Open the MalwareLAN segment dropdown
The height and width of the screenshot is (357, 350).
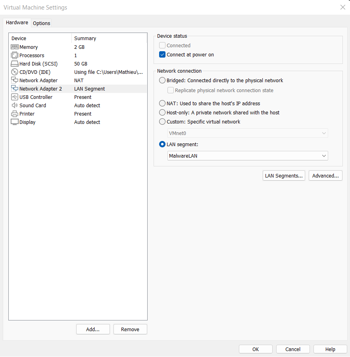248,156
